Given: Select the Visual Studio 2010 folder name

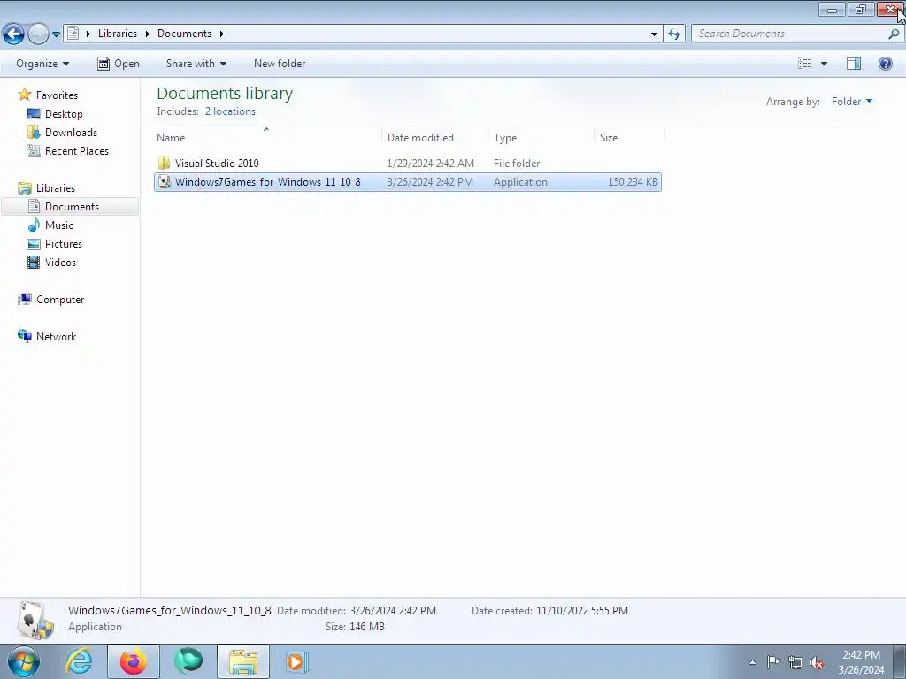Looking at the screenshot, I should click(x=217, y=164).
